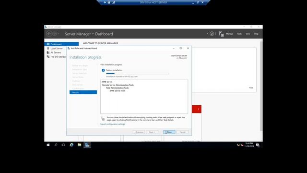Open the Tools menu

(239, 34)
